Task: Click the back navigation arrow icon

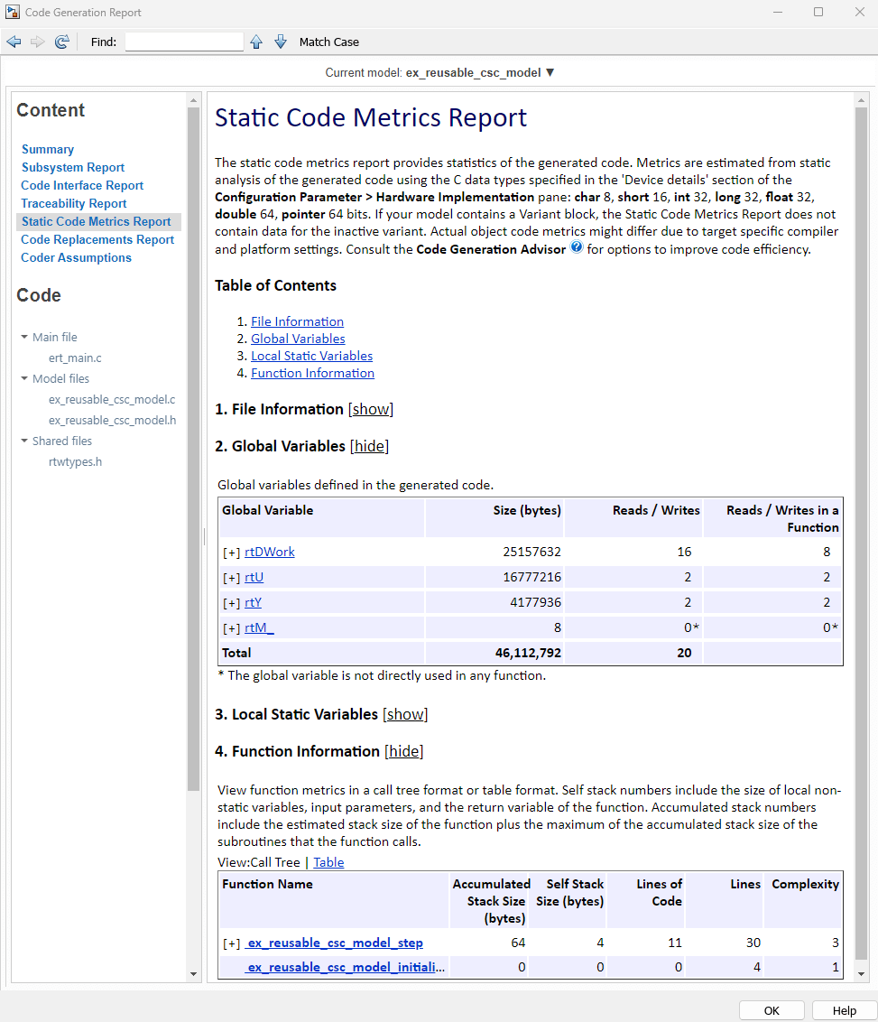Action: [x=14, y=42]
